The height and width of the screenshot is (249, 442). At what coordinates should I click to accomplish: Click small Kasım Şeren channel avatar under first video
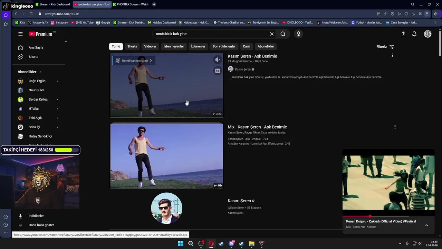coord(231,69)
